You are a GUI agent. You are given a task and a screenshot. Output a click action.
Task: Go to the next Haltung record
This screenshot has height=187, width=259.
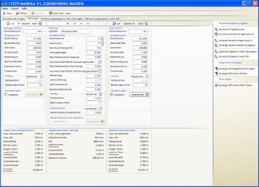click(81, 24)
